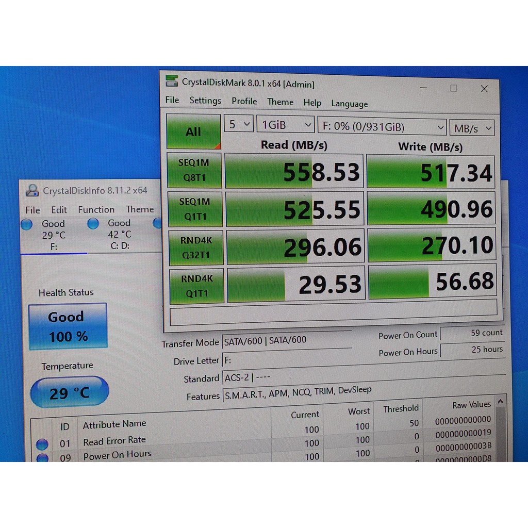
Task: Click the RND4K Q1T1 write result 56.68
Action: pyautogui.click(x=433, y=281)
